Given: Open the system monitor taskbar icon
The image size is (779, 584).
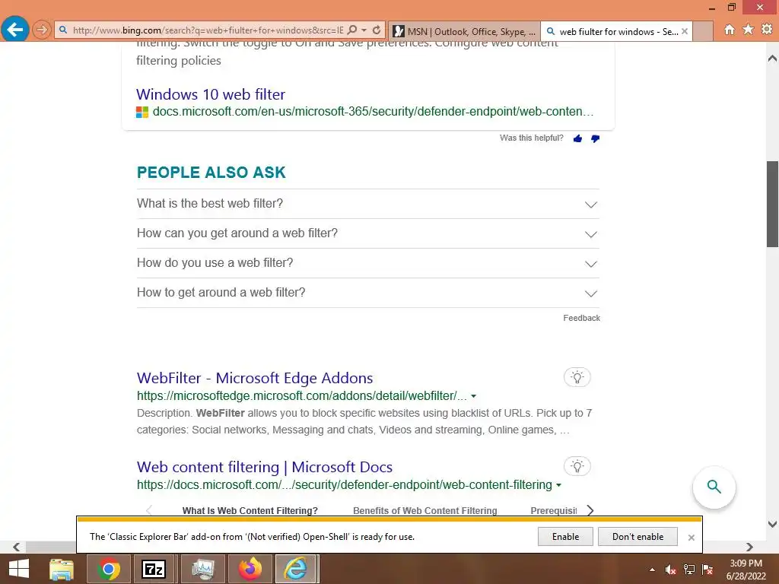Looking at the screenshot, I should point(202,569).
